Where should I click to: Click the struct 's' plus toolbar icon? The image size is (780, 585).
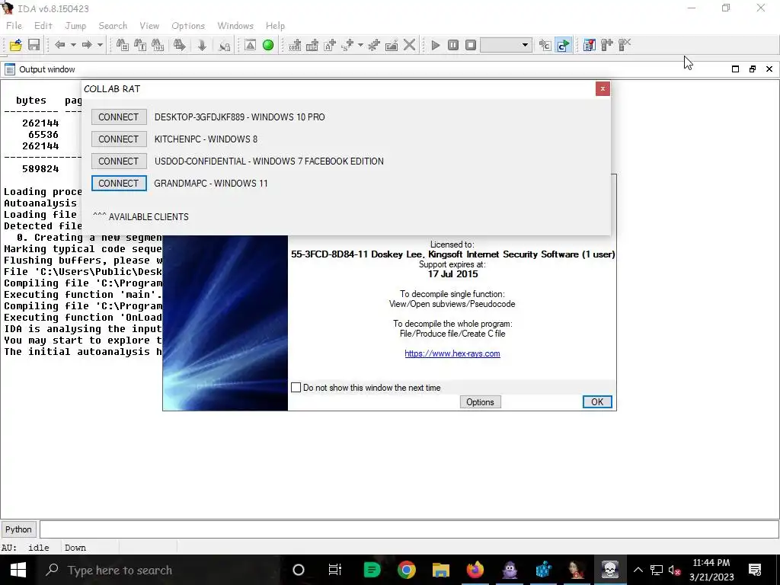click(347, 45)
